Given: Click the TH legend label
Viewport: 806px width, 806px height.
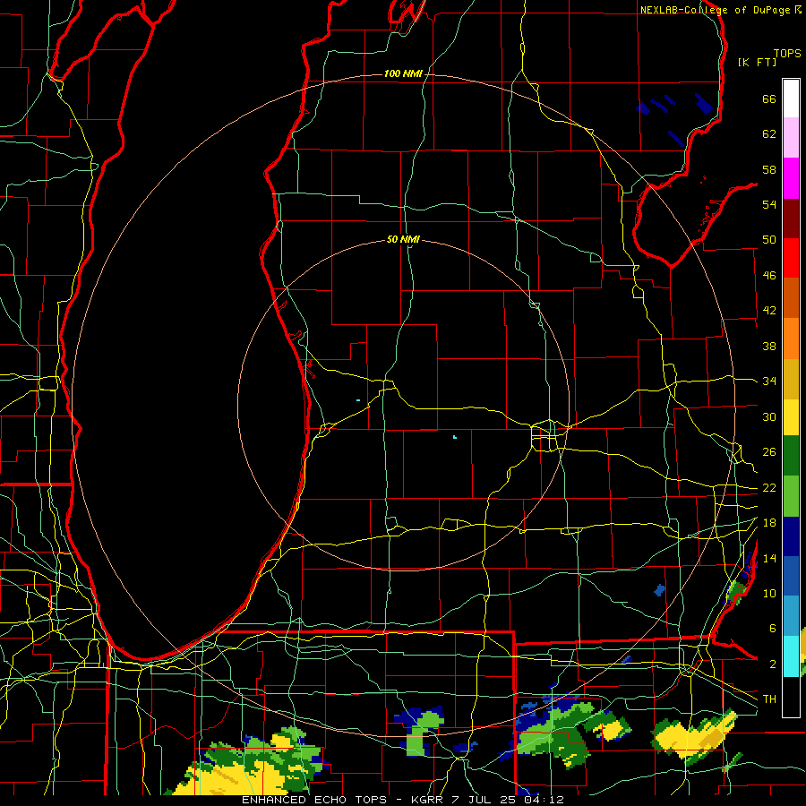Looking at the screenshot, I should pos(769,699).
